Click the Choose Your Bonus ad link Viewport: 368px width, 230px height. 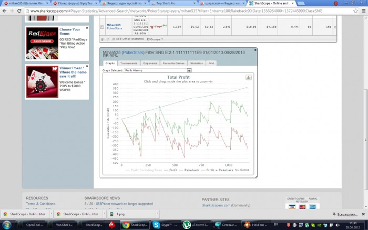click(70, 32)
